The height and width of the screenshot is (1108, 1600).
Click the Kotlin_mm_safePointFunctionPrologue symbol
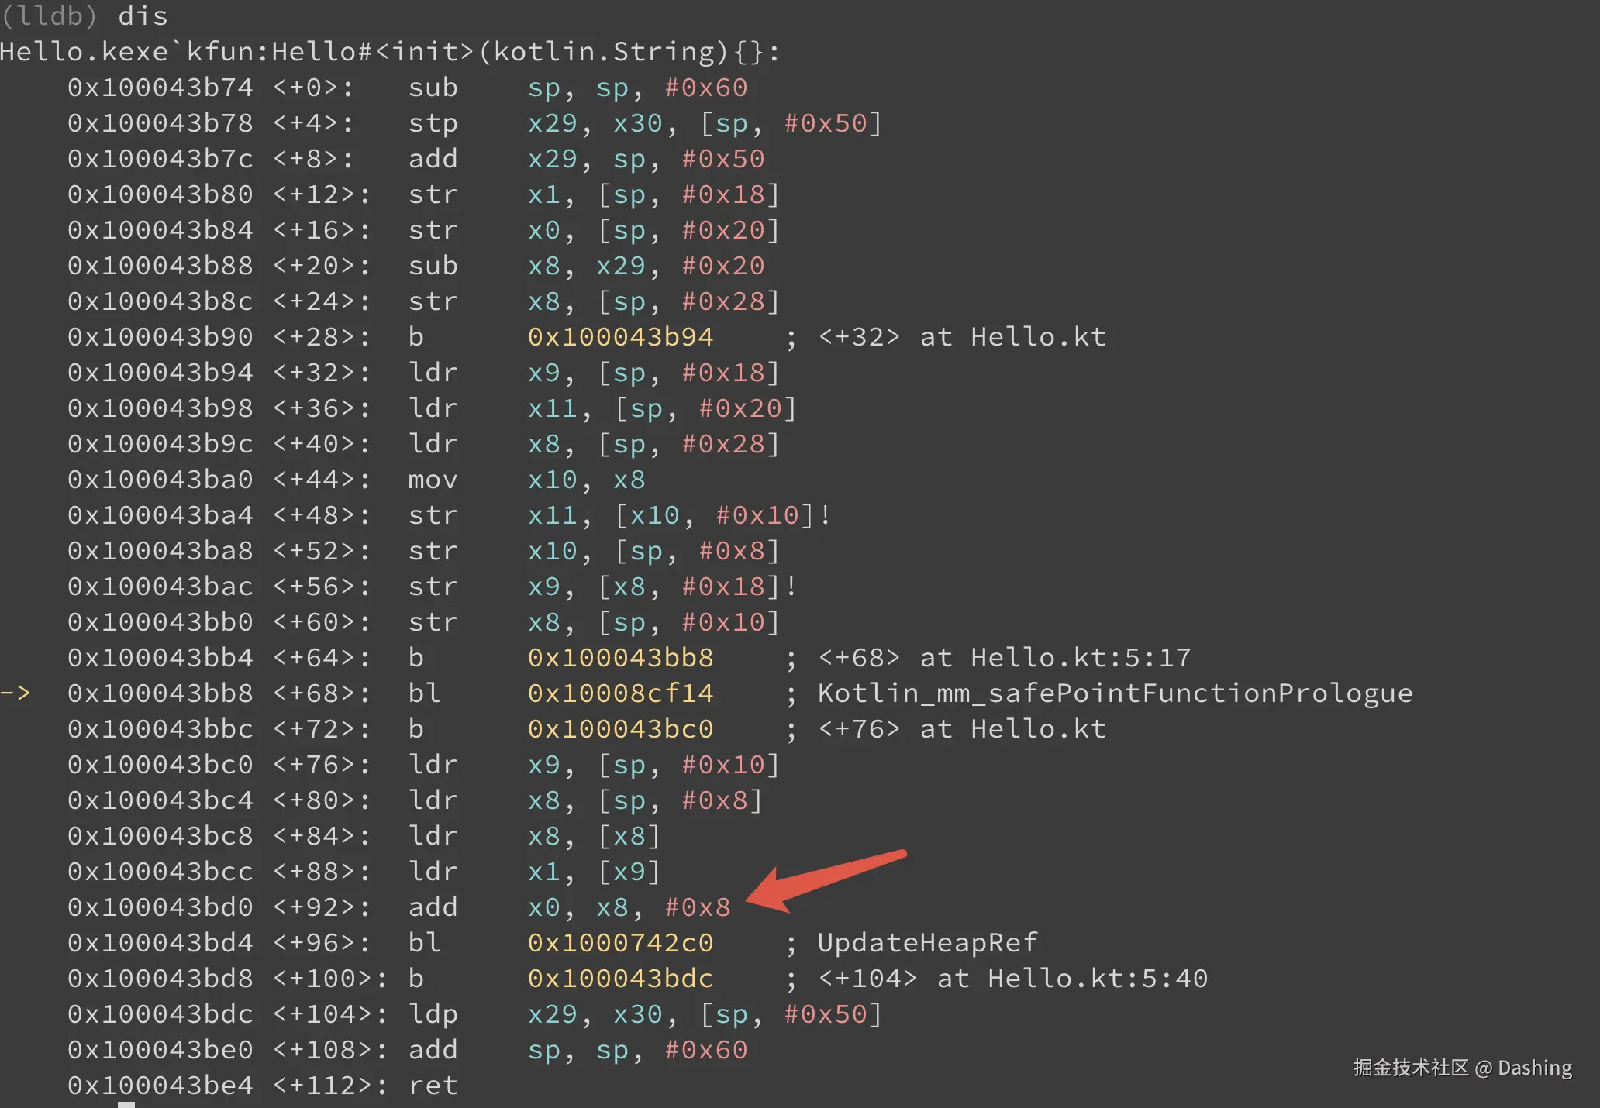1115,693
